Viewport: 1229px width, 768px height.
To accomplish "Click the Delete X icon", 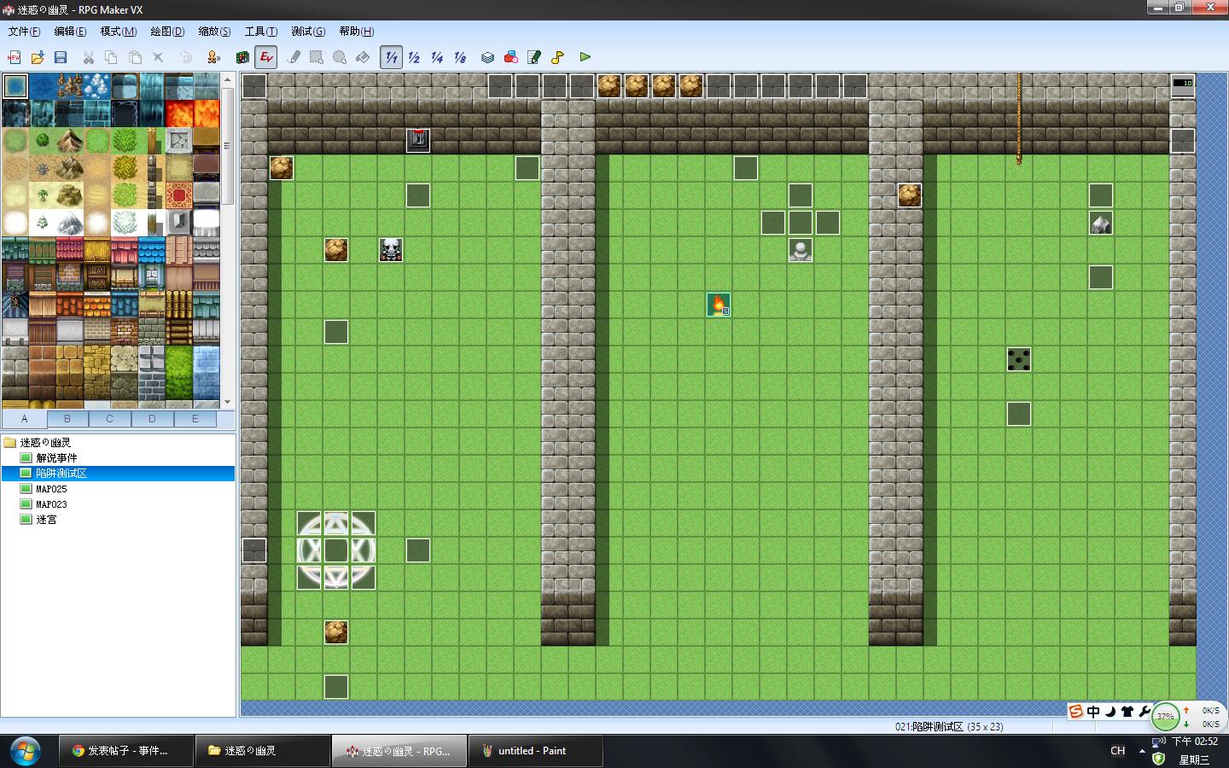I will [158, 57].
